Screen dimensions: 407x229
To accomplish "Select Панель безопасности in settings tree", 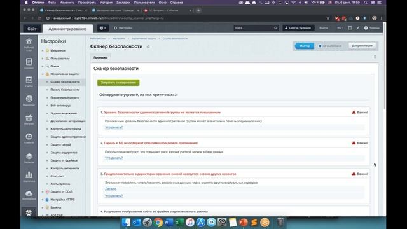I will pyautogui.click(x=65, y=90).
